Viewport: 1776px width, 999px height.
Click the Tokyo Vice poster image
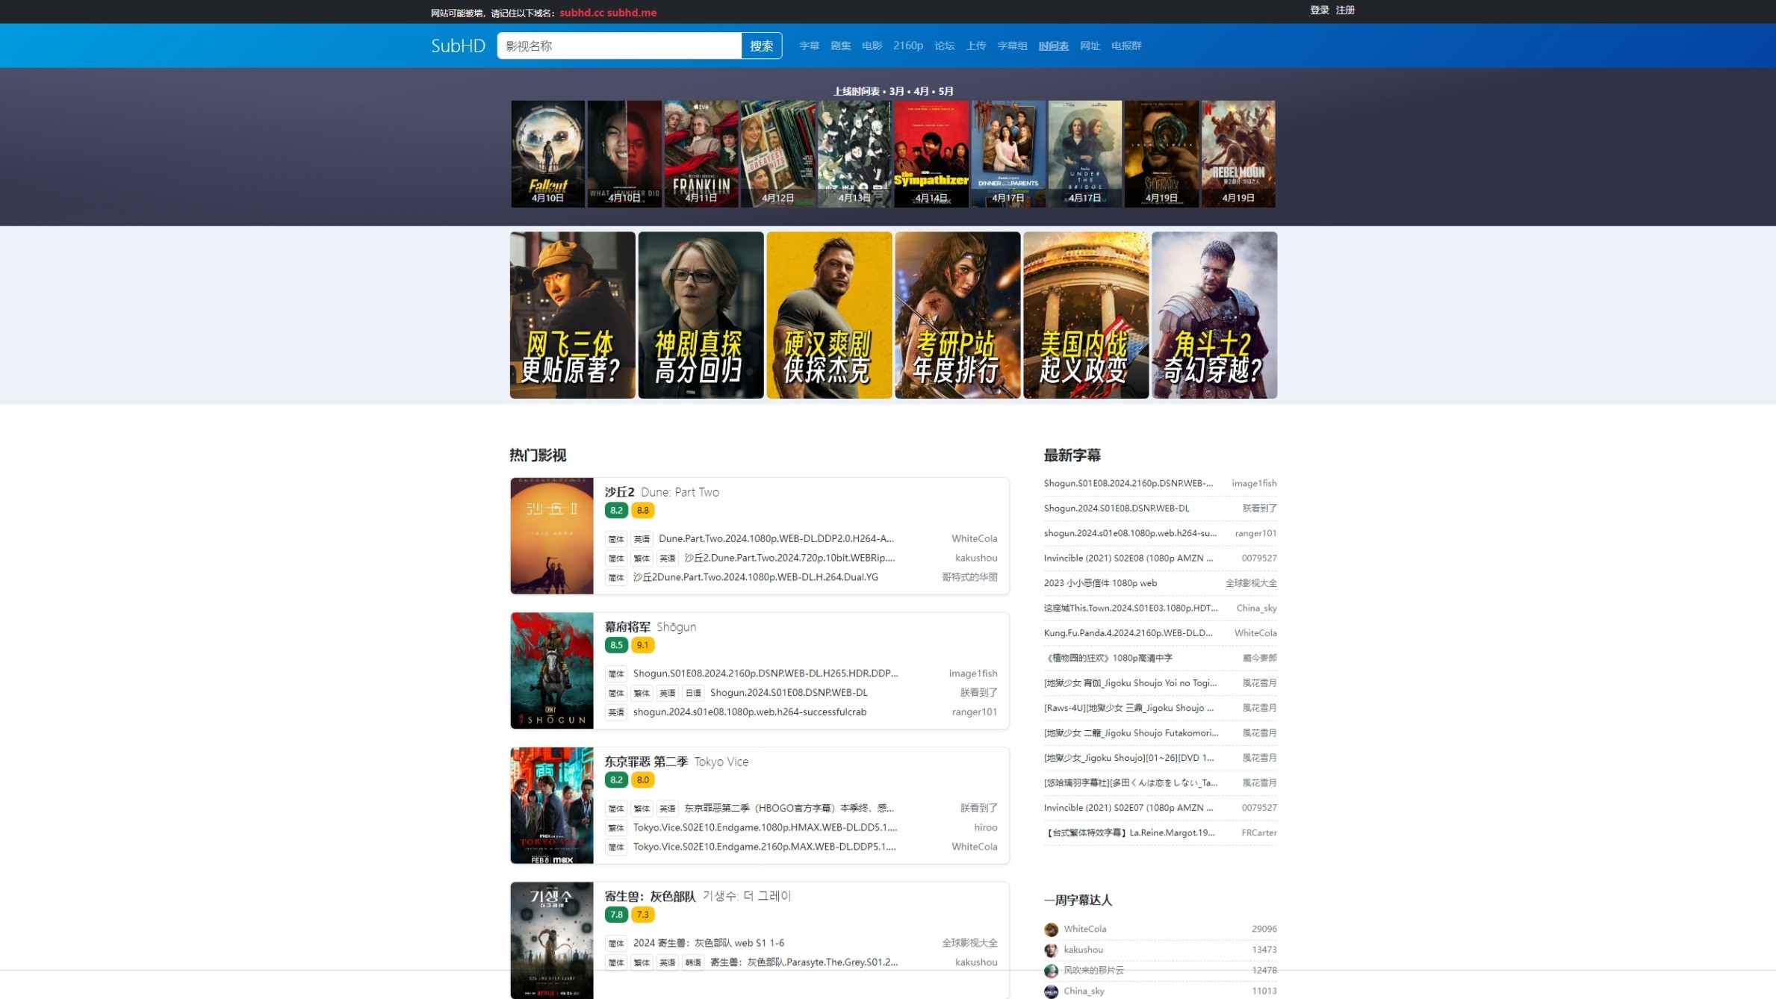click(x=552, y=806)
